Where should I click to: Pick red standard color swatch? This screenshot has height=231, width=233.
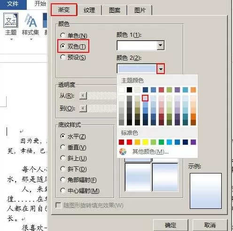coord(129,142)
